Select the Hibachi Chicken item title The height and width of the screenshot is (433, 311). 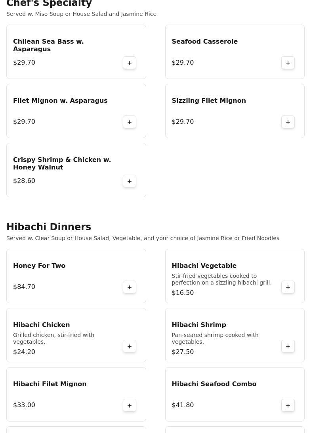[x=41, y=325]
